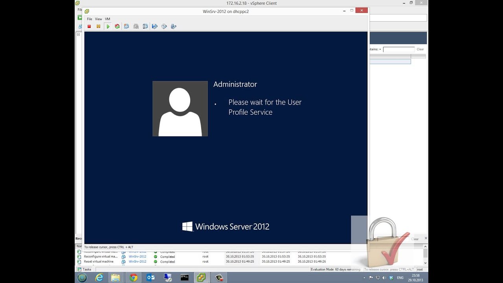
Task: Open the Windows Start button
Action: (82, 278)
